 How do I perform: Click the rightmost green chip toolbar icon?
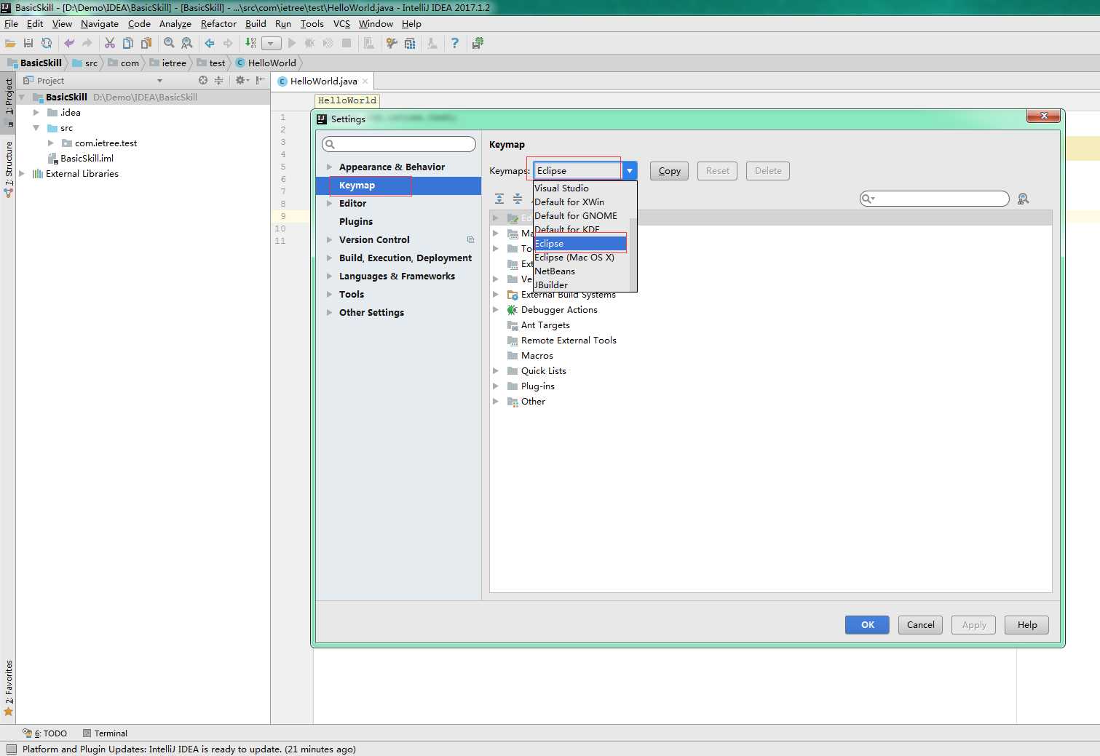[x=478, y=44]
